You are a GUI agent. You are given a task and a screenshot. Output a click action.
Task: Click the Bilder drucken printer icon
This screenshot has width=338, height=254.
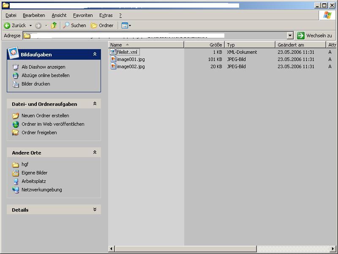click(x=16, y=84)
